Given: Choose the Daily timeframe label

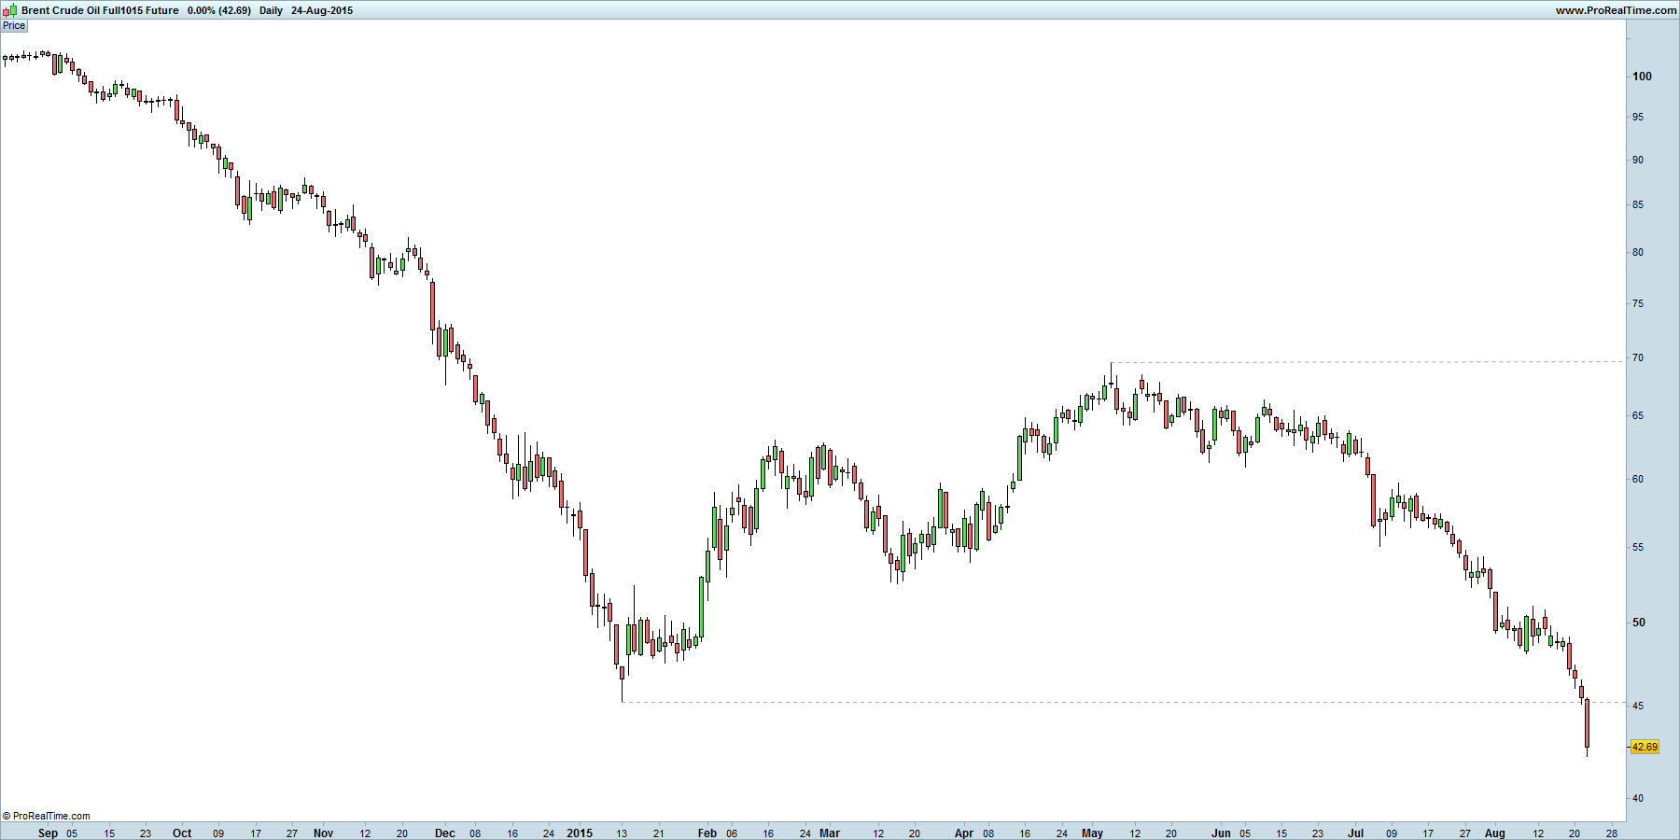Looking at the screenshot, I should [x=271, y=10].
